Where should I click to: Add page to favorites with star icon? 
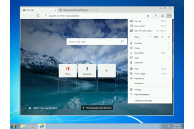[148, 16]
